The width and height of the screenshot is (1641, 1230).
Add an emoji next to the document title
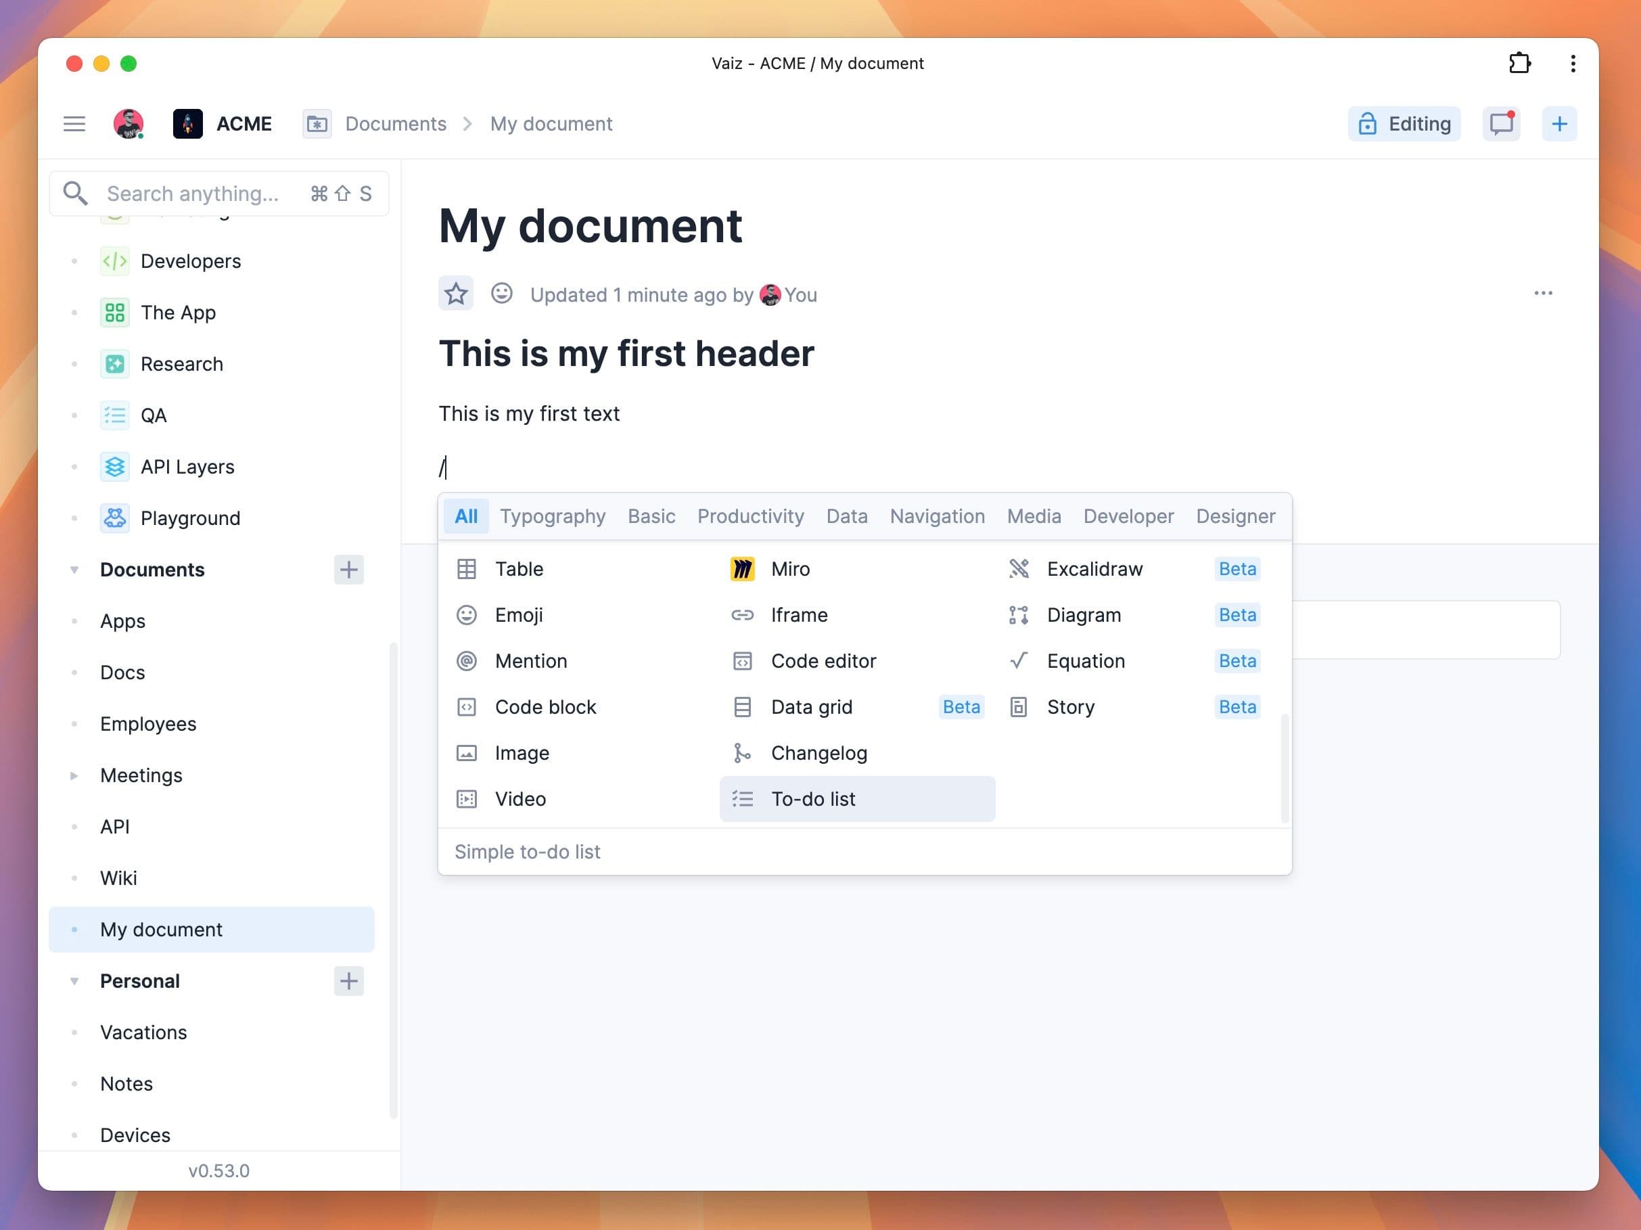click(501, 293)
